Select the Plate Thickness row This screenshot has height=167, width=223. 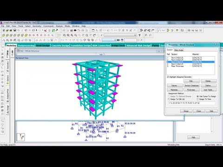[x=190, y=66]
